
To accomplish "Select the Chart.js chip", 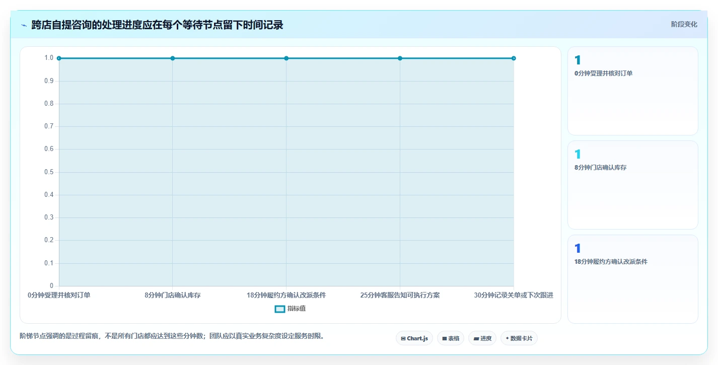I will tap(414, 338).
